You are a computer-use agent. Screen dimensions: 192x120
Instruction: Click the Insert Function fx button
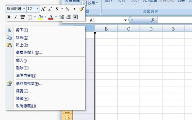153,20
